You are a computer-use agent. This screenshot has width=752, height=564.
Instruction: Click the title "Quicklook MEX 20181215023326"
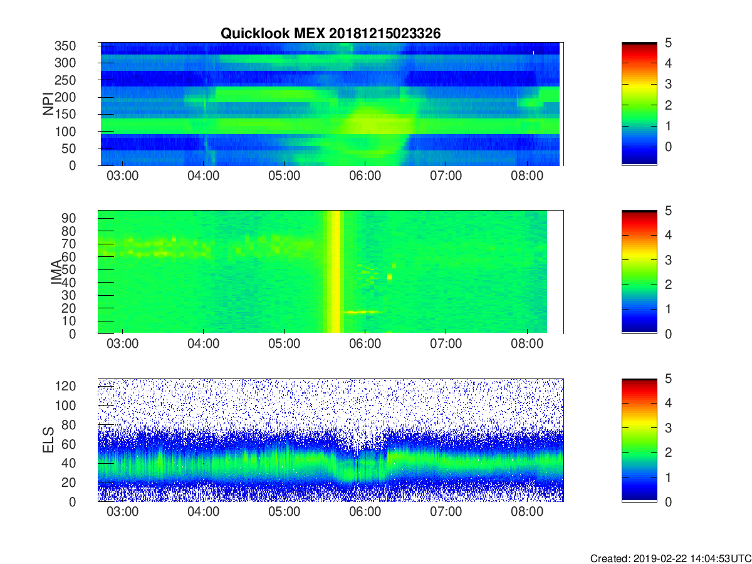330,34
